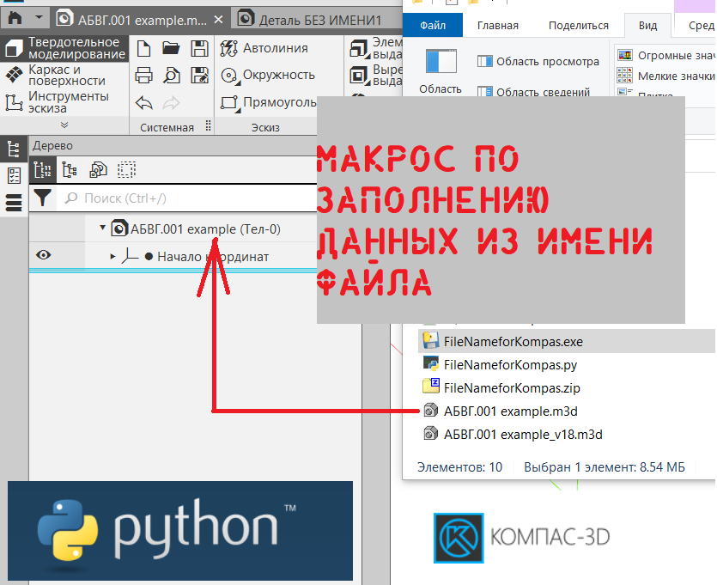Toggle Область сведений in Explorer

click(534, 92)
